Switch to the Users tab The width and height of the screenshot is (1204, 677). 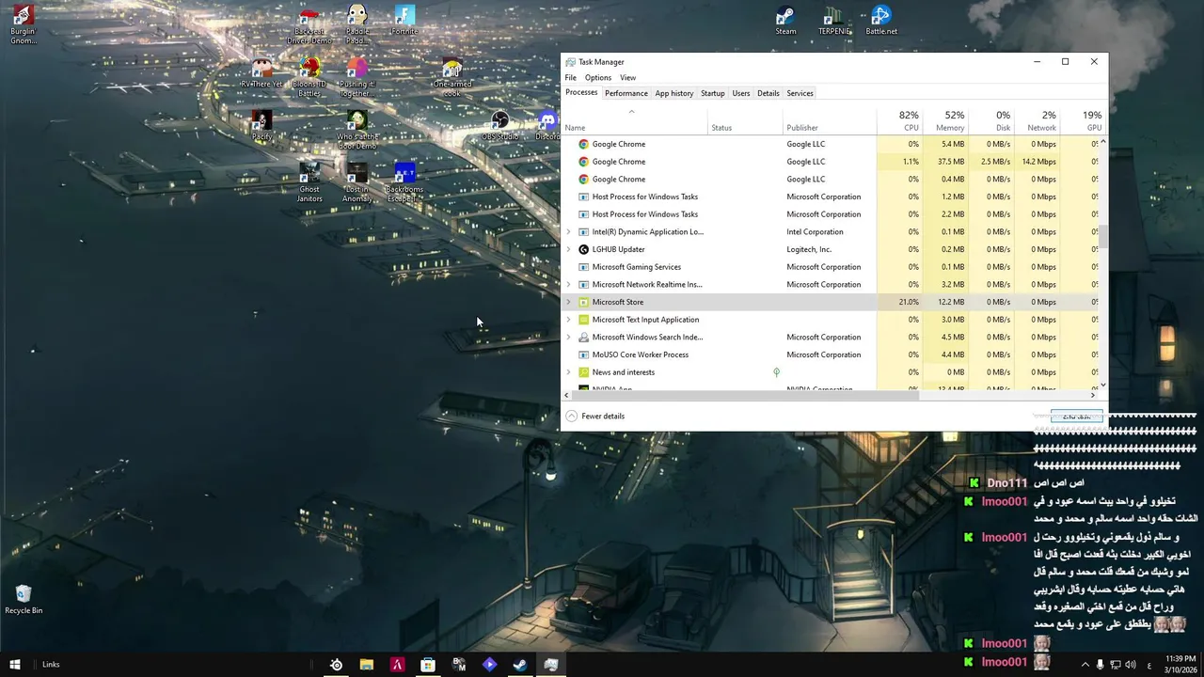740,93
